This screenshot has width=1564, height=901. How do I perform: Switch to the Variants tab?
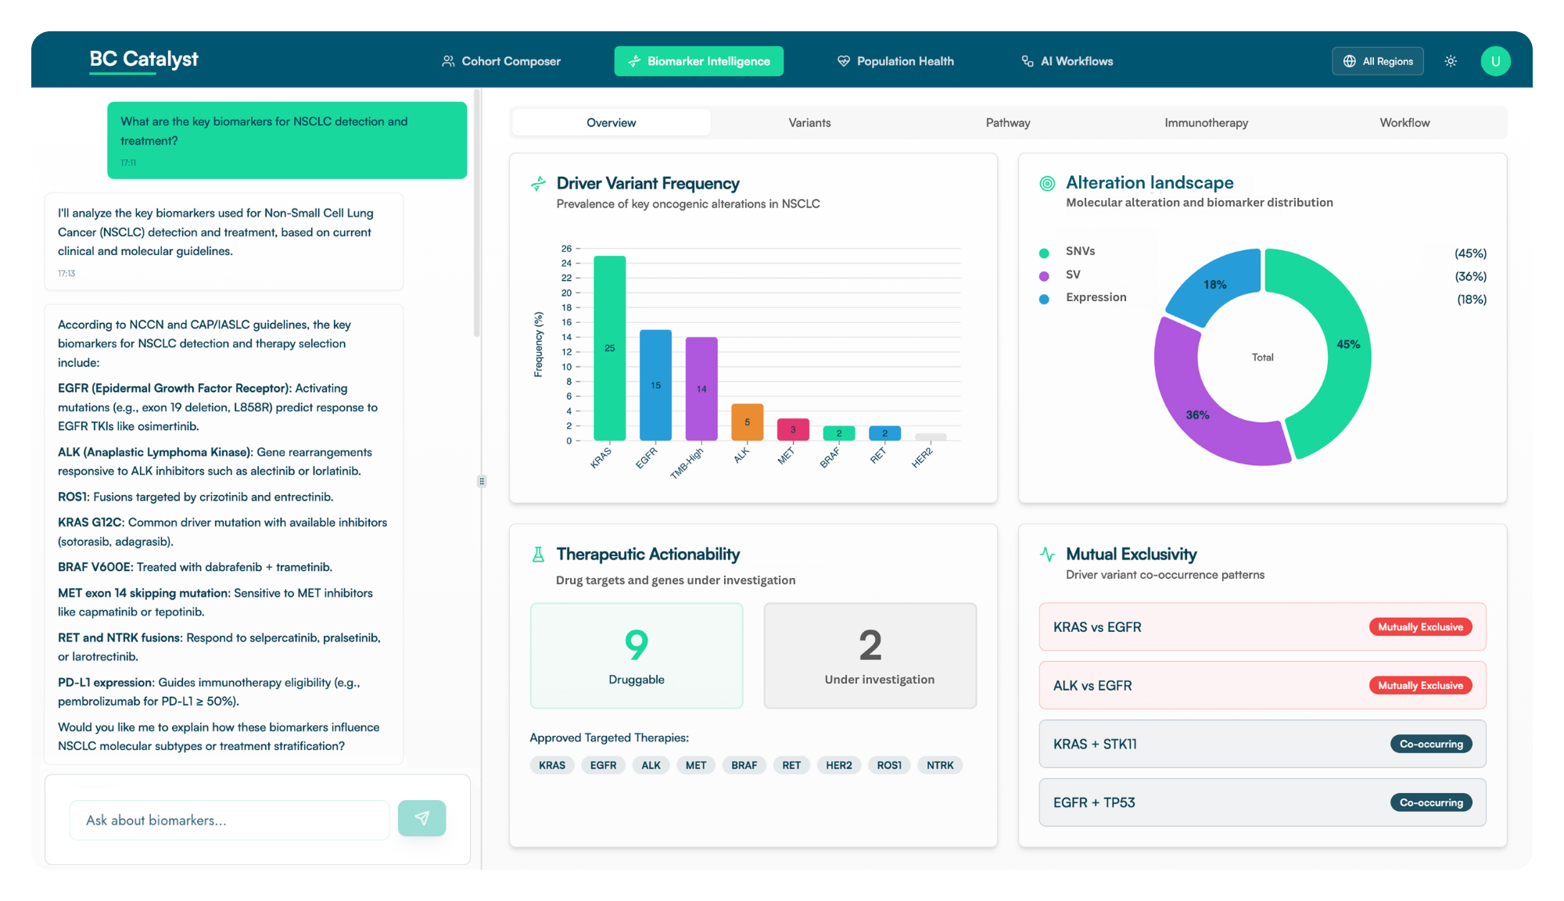[809, 123]
